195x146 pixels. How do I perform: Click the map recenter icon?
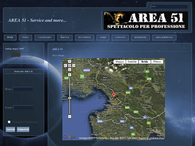pyautogui.click(x=70, y=65)
